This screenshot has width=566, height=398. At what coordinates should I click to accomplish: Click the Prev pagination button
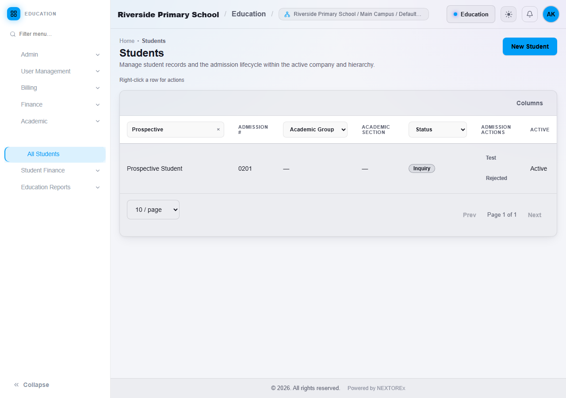tap(470, 215)
